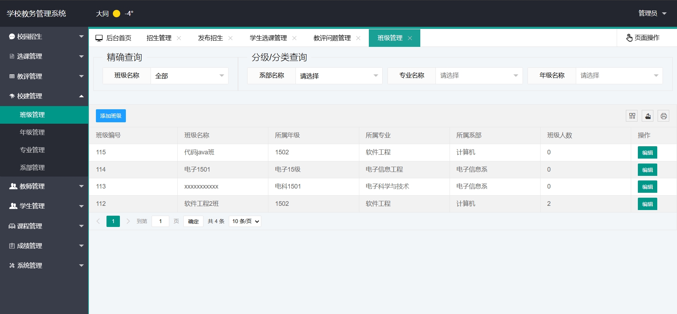Close the 招生管理 tab

point(179,38)
